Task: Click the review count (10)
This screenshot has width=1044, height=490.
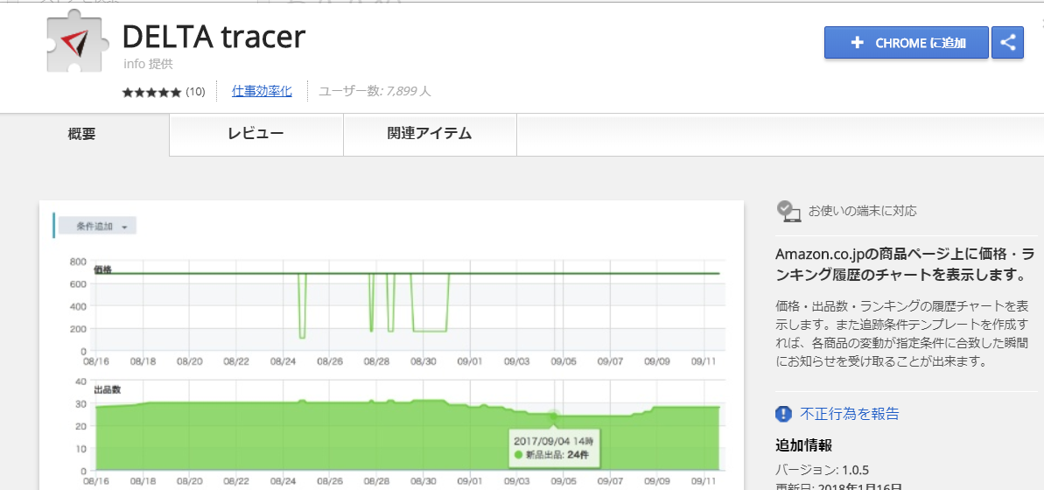Action: tap(195, 92)
